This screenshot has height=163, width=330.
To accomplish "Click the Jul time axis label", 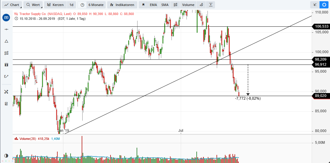I will 180,130.
